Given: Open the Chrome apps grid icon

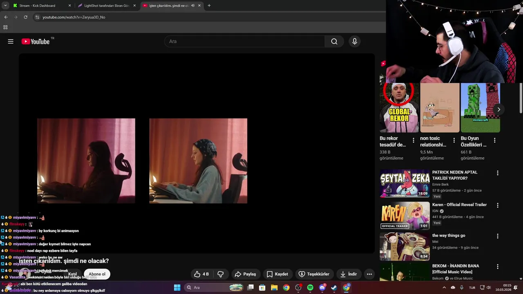Looking at the screenshot, I should [5, 27].
